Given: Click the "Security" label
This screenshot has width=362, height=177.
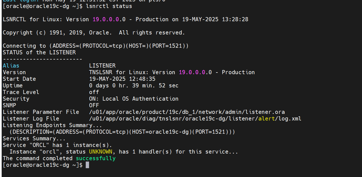Looking at the screenshot, I should click(16, 99).
